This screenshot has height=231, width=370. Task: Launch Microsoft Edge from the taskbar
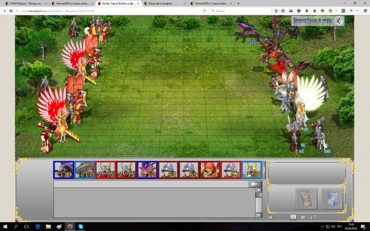(x=37, y=226)
